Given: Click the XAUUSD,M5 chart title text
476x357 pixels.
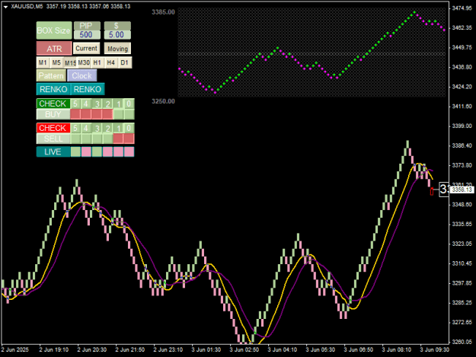Looking at the screenshot, I should click(x=27, y=6).
